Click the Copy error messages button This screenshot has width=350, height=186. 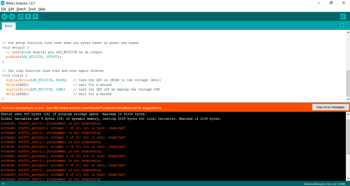pos(330,107)
